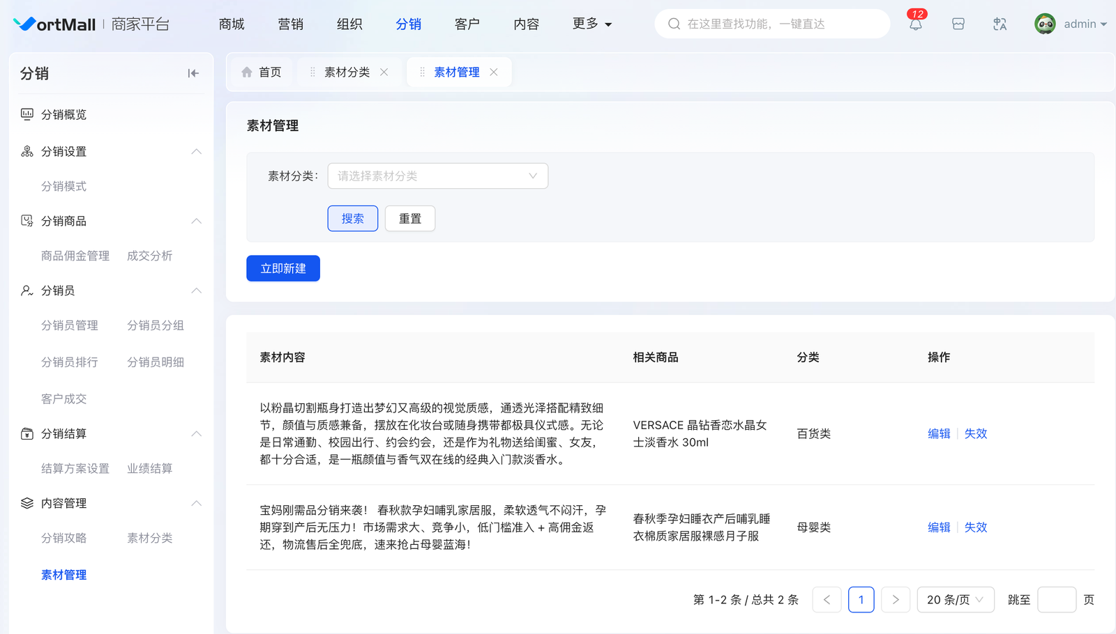Click the 跳至 page number input
The image size is (1116, 634).
[x=1056, y=600]
